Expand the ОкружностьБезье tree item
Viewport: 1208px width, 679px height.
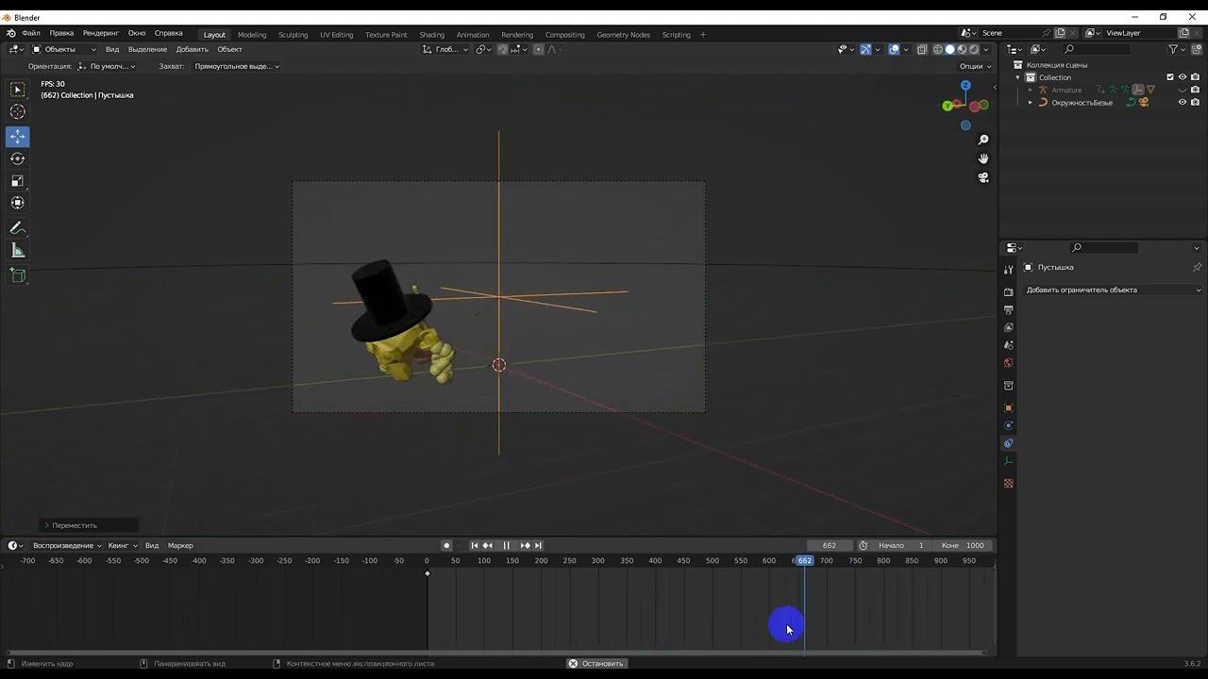click(x=1031, y=102)
